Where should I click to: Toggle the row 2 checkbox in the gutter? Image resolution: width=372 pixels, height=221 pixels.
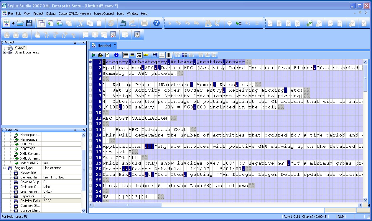[90, 68]
